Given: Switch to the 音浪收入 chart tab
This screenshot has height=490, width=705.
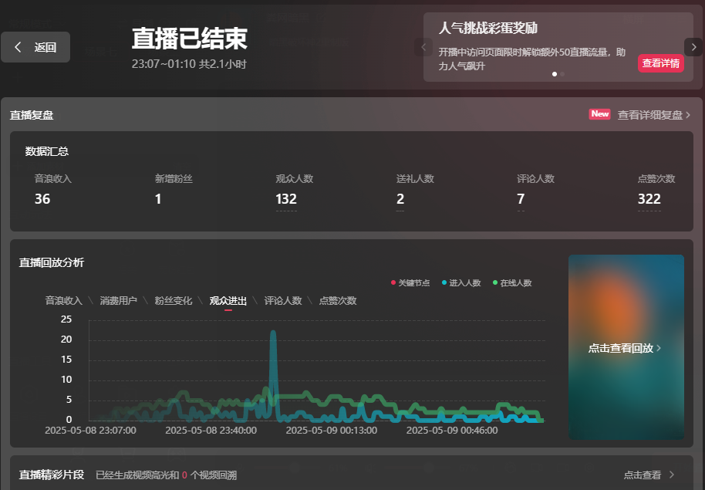Looking at the screenshot, I should [64, 301].
